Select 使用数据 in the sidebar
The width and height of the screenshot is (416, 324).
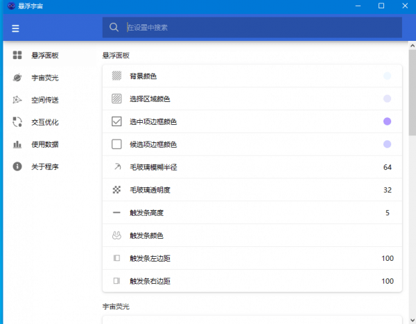point(45,144)
